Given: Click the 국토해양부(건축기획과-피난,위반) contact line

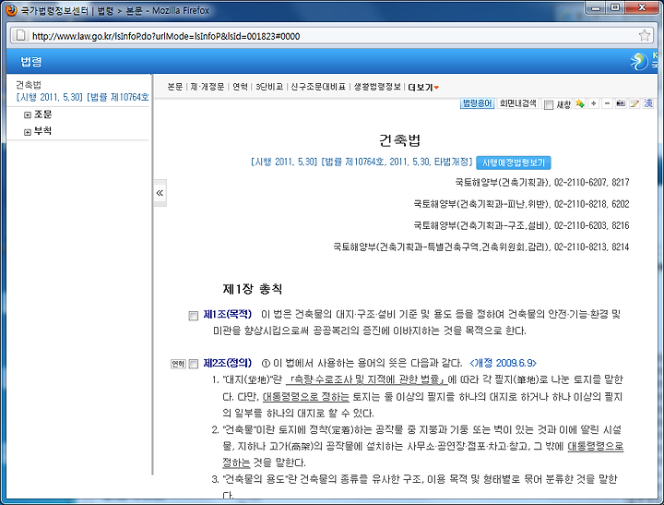Looking at the screenshot, I should click(x=521, y=204).
